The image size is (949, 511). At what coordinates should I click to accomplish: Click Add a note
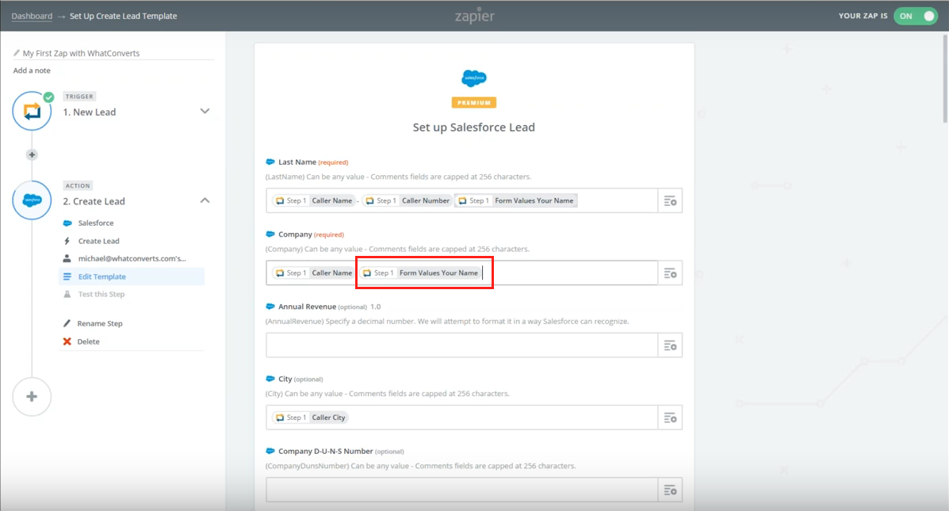point(32,71)
